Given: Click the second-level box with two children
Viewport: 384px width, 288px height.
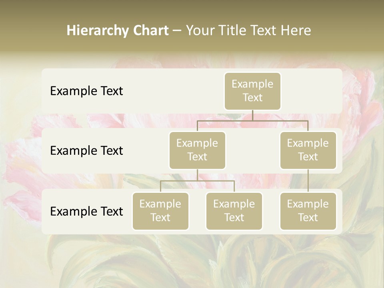Looking at the screenshot, I should (197, 150).
